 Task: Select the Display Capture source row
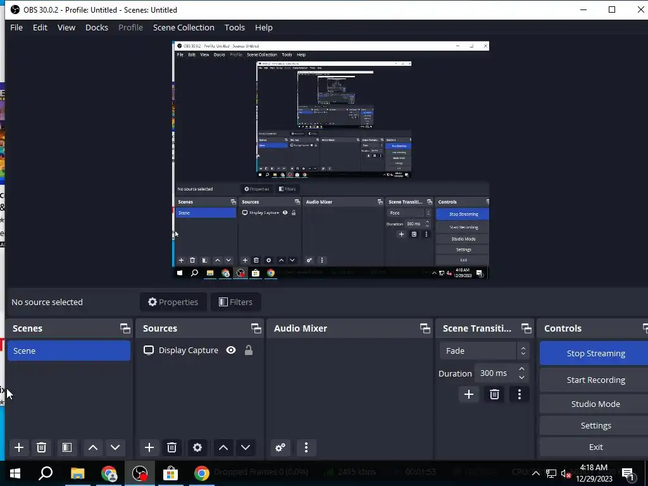click(199, 351)
